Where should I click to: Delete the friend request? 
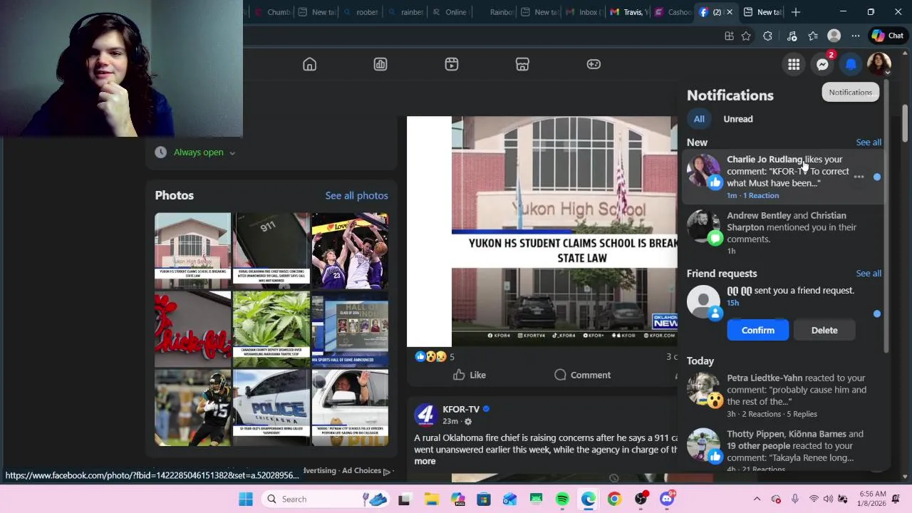click(x=824, y=330)
